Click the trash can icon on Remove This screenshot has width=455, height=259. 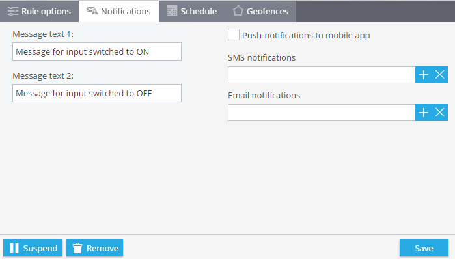[77, 248]
